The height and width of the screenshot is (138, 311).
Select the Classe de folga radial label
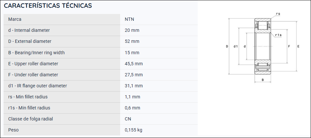[31, 119]
